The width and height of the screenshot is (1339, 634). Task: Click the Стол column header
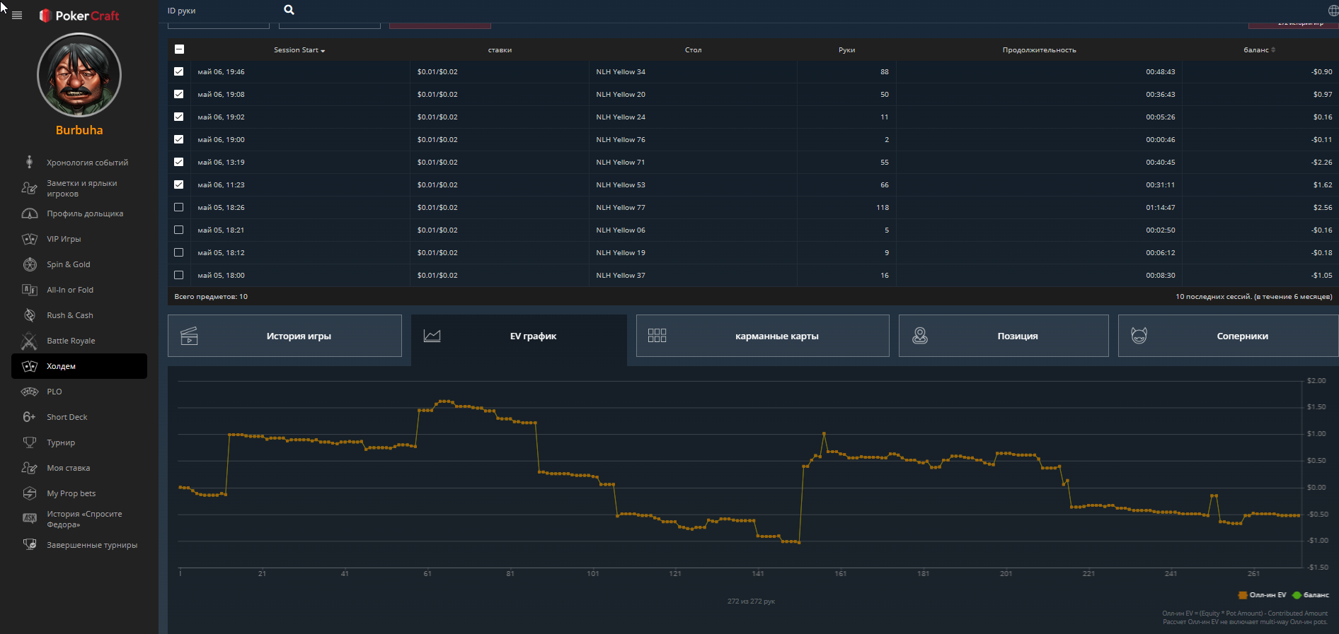pyautogui.click(x=693, y=50)
